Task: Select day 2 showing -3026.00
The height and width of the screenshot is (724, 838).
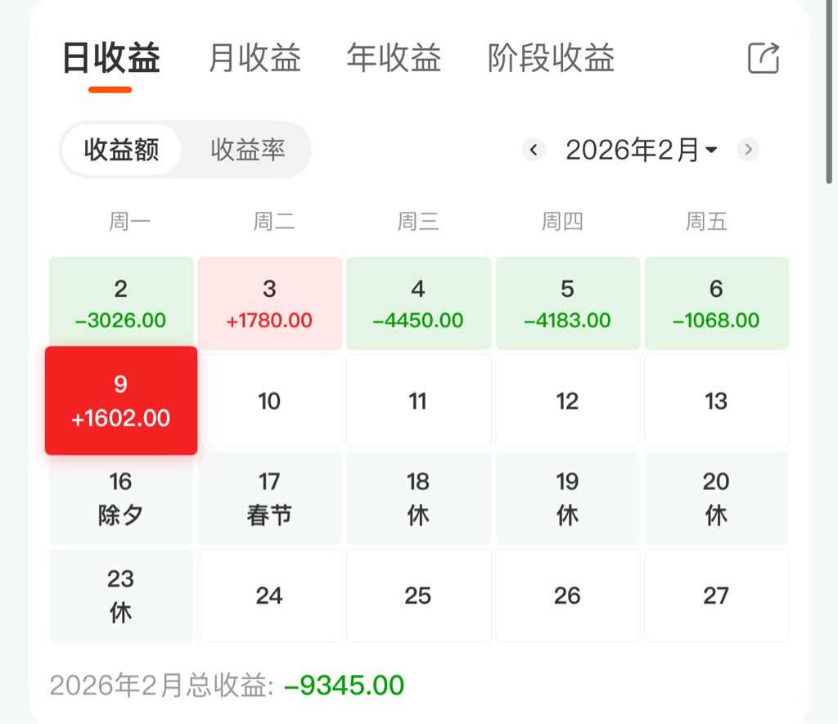Action: coord(121,303)
